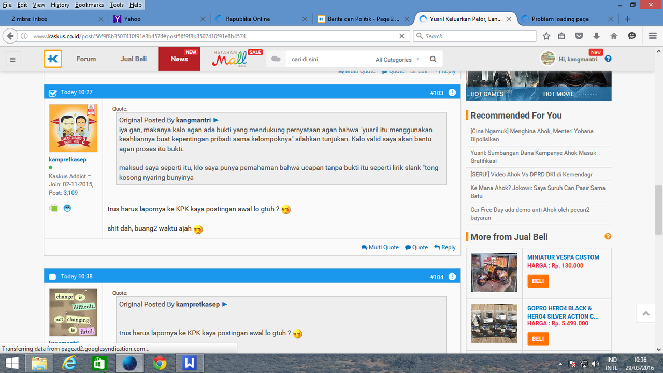Screen dimensions: 663x373
Task: Click the Kaskus logo icon
Action: (x=53, y=59)
